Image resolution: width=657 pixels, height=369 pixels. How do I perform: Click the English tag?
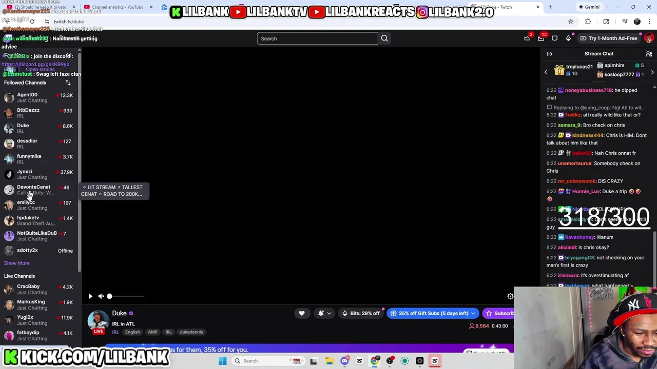click(x=132, y=332)
